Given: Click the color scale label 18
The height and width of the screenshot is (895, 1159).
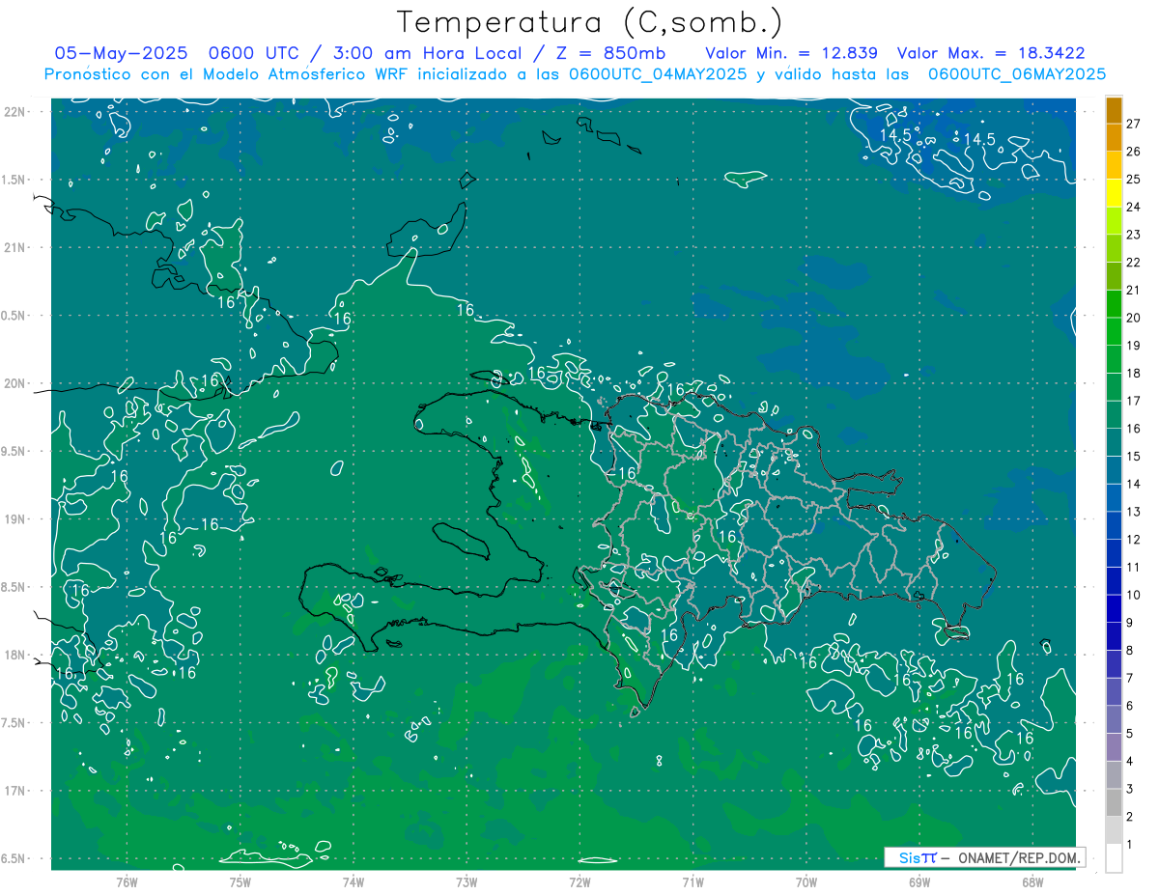Looking at the screenshot, I should point(1134,373).
